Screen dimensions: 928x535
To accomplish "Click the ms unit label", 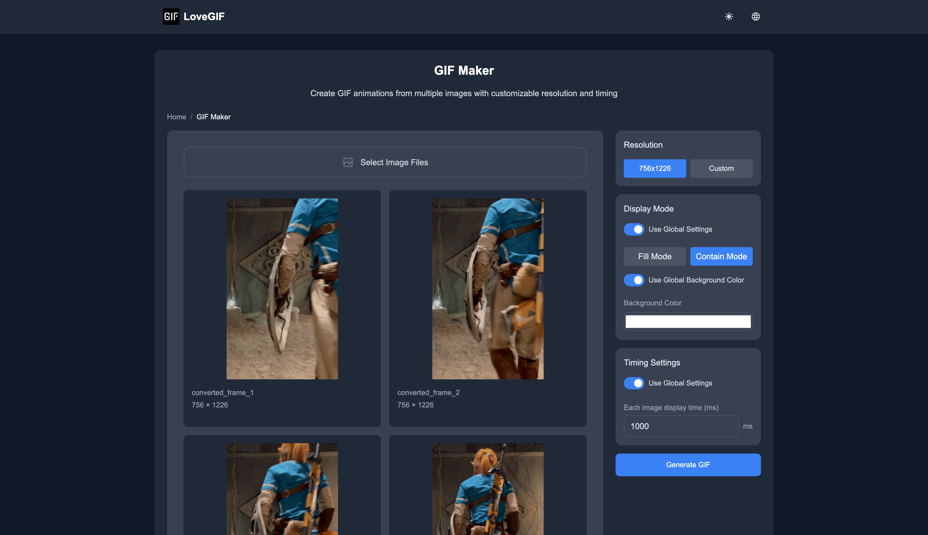I will point(748,426).
